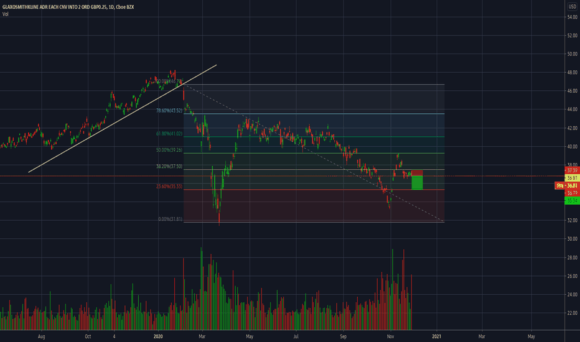Click the Aug time axis label
The height and width of the screenshot is (342, 580).
(x=42, y=336)
